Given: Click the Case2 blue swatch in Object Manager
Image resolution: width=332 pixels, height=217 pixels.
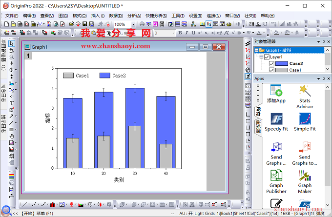Looking at the screenshot, I should coord(282,63).
